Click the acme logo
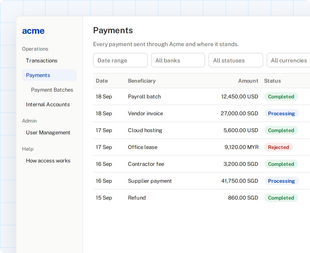Image resolution: width=310 pixels, height=253 pixels. [33, 31]
